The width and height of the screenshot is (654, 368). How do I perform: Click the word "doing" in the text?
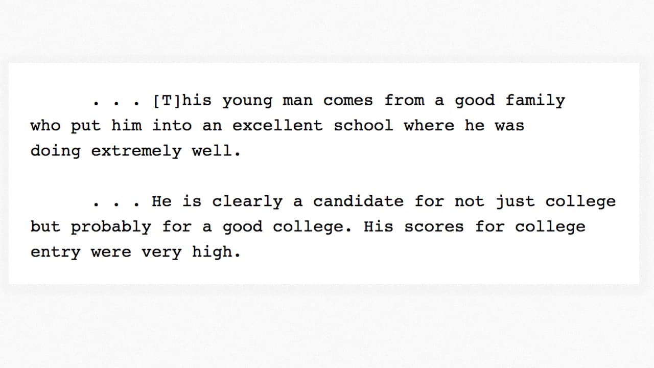pos(55,151)
